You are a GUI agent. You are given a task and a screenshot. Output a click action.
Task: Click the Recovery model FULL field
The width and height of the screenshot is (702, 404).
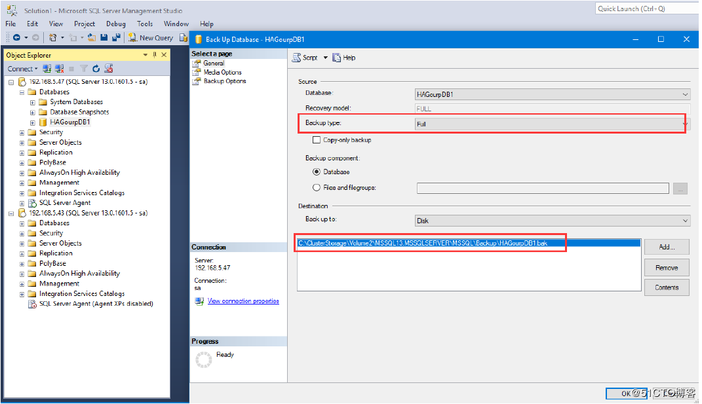click(x=553, y=109)
